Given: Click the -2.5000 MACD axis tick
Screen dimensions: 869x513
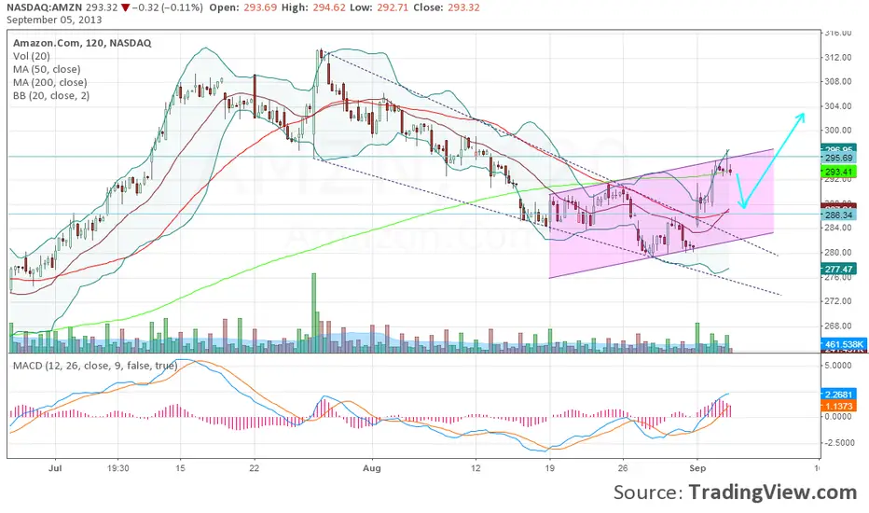Looking at the screenshot, I should pyautogui.click(x=837, y=442).
